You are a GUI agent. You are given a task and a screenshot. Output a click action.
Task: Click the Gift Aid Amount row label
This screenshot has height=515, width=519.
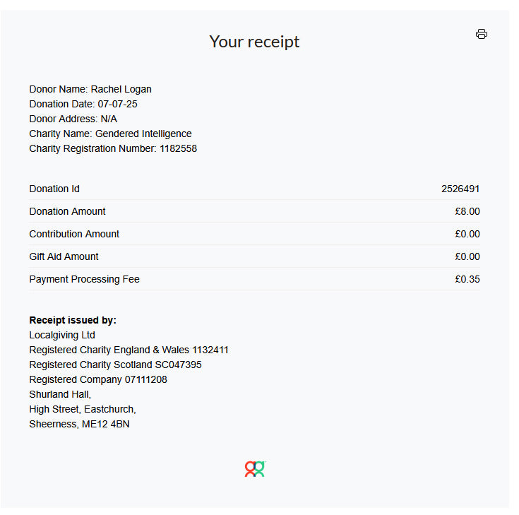point(64,256)
